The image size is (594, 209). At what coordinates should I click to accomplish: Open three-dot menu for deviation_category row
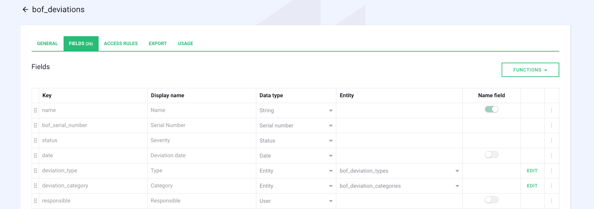click(x=552, y=186)
